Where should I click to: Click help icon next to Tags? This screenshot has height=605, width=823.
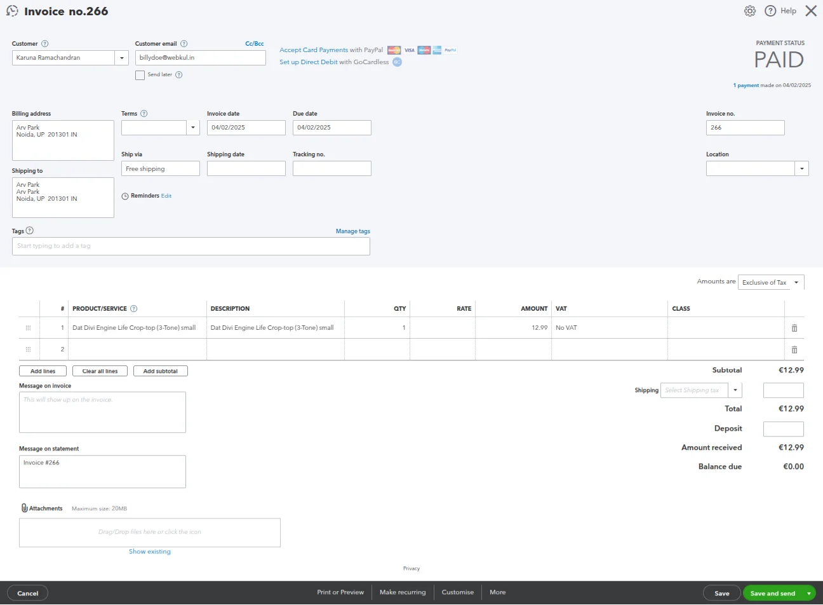click(30, 231)
